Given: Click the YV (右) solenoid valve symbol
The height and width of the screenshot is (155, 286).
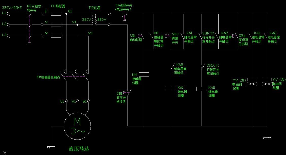Looking at the screenshot, I should [267, 82].
